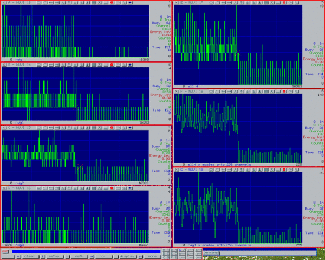Click the filled gray rectangle icon in window A toolbar

coord(94,3)
